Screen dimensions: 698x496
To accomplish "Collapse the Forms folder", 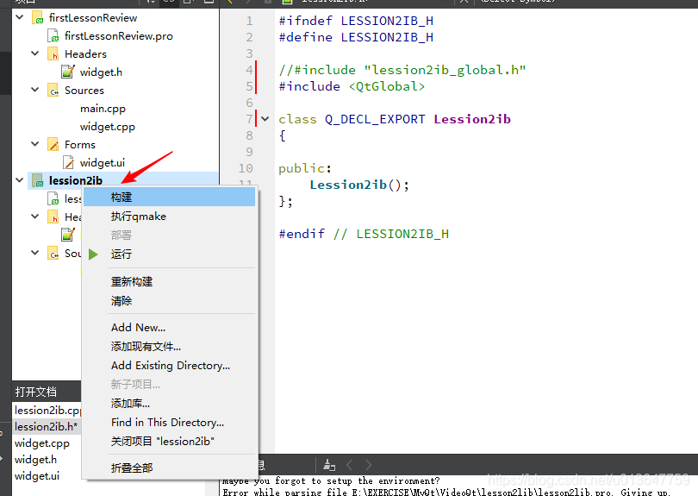I will [35, 144].
